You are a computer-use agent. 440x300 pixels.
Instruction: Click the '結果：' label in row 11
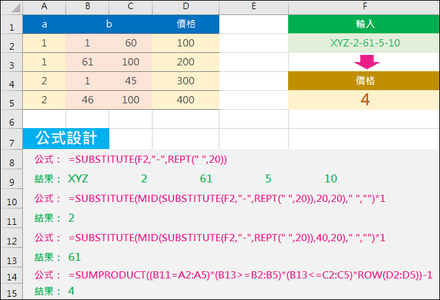[x=48, y=218]
